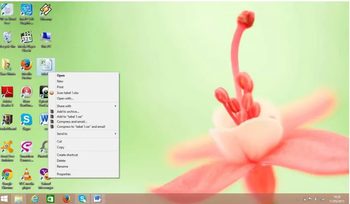
Task: Show hidden system tray icons arrow
Action: (x=298, y=199)
